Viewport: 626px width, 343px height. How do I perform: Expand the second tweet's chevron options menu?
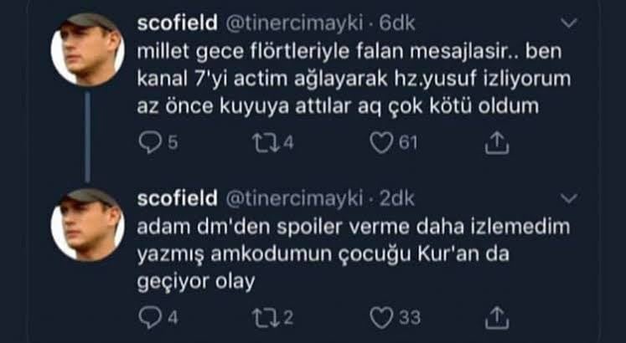[570, 199]
